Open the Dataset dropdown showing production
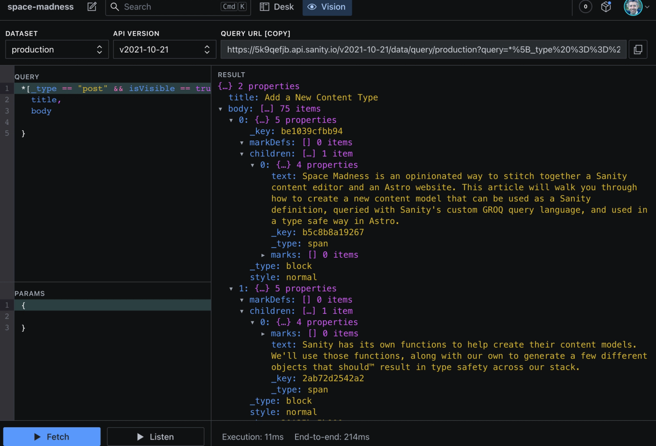 [57, 49]
